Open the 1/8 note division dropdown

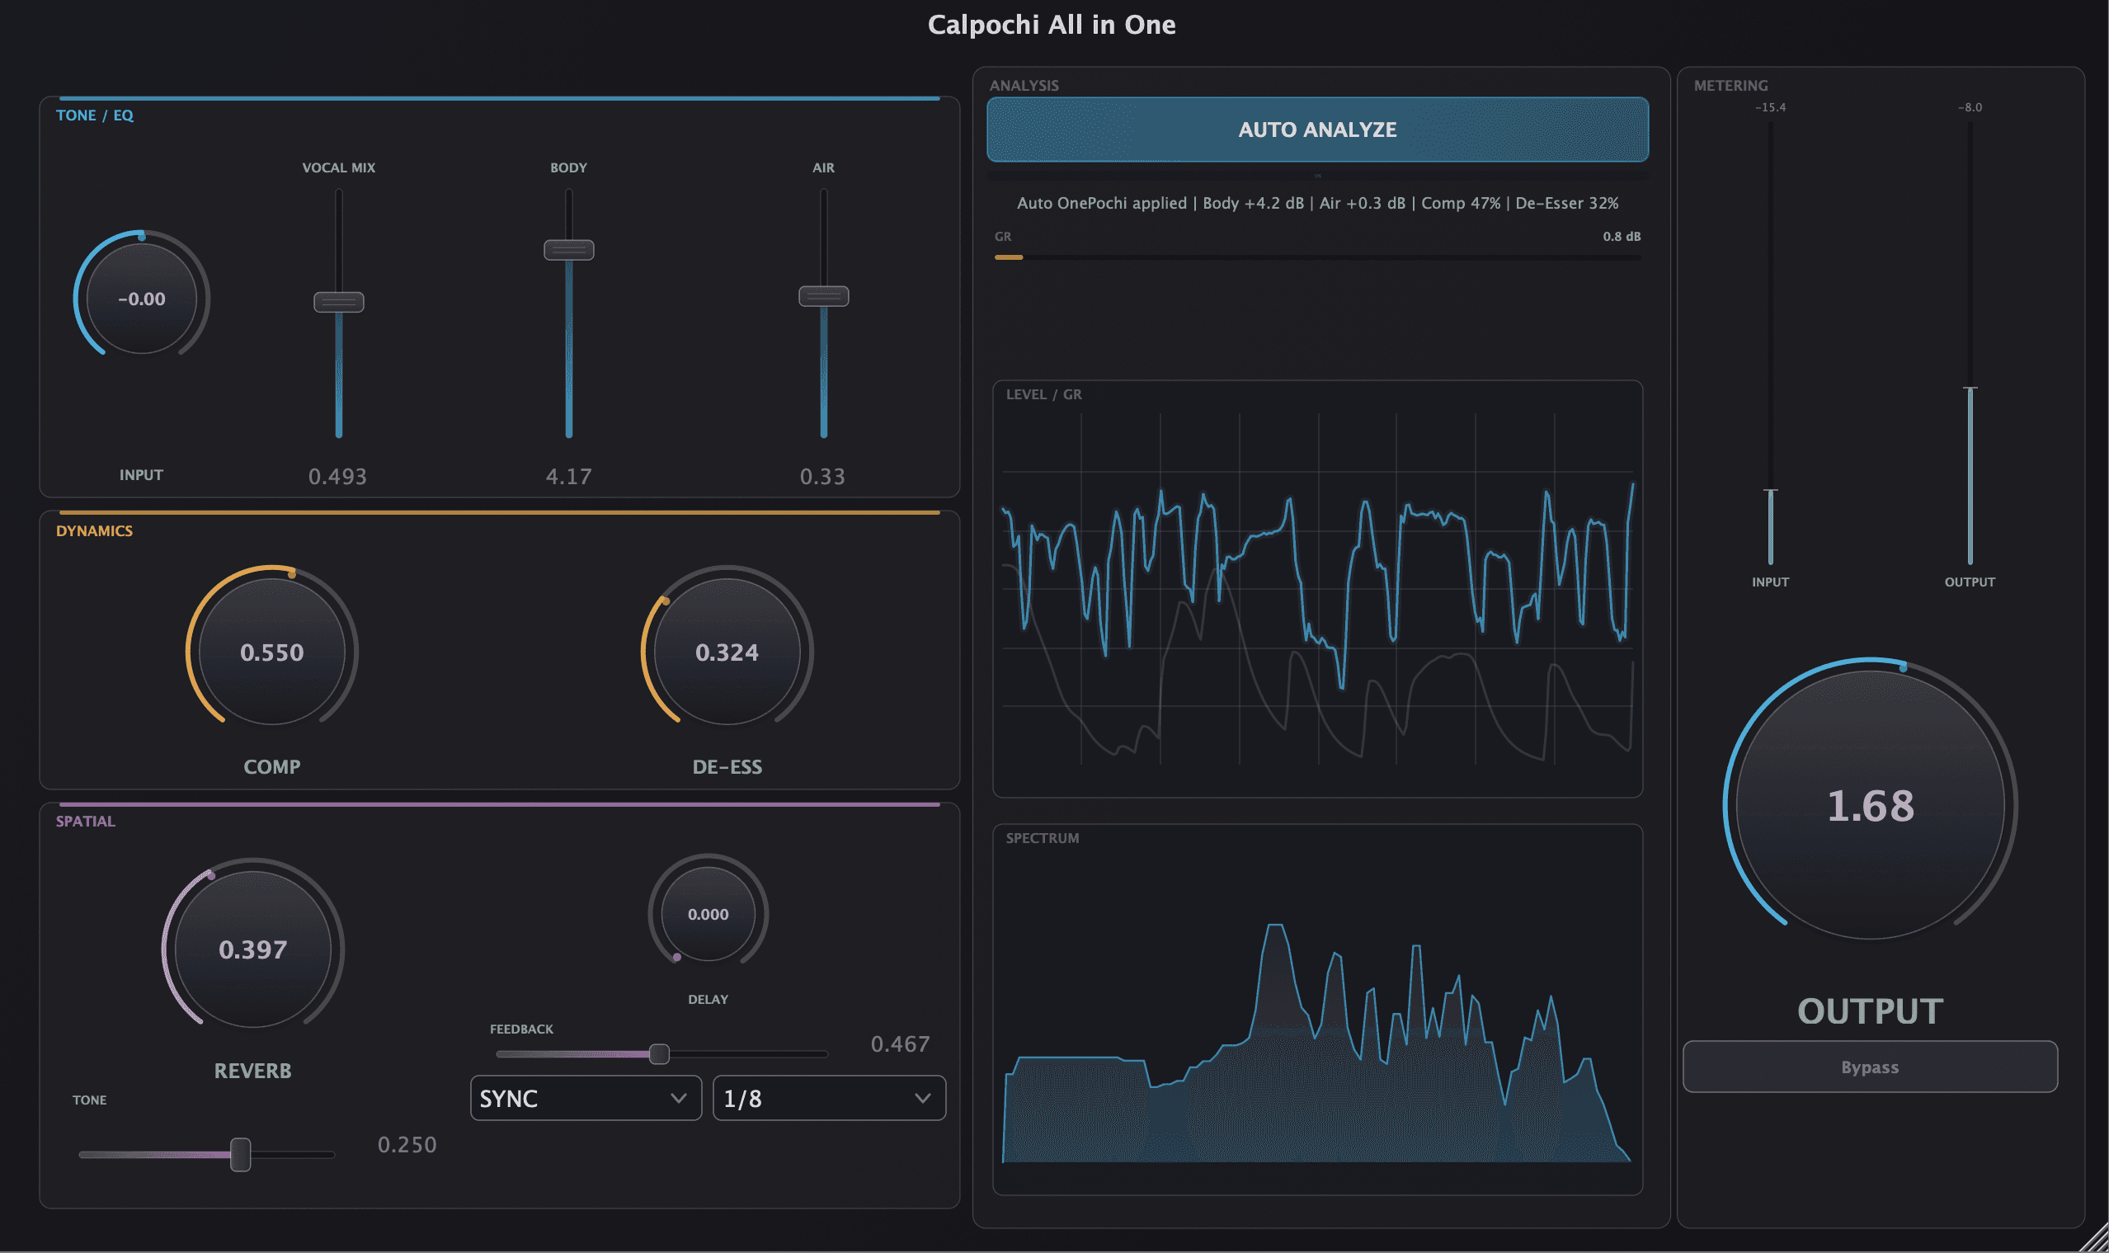point(828,1098)
